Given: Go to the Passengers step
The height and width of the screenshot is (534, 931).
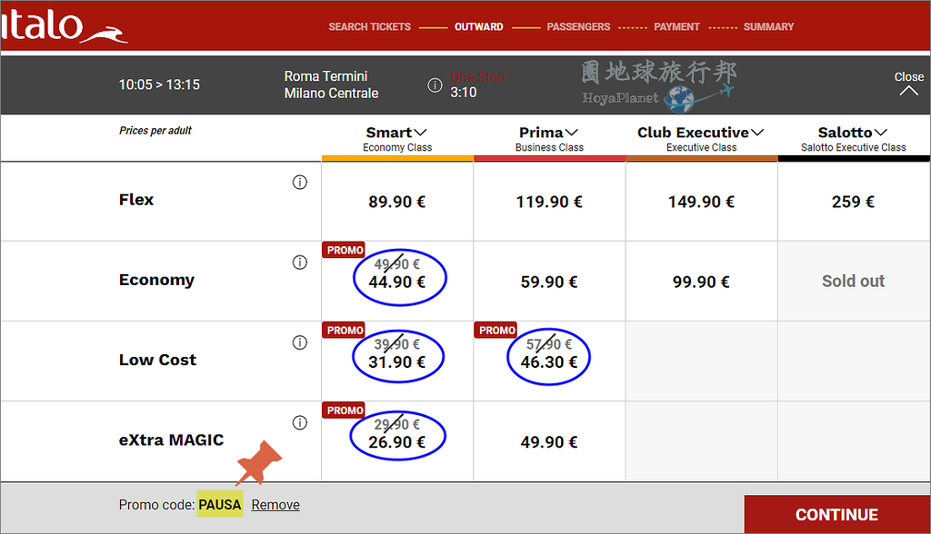Looking at the screenshot, I should [x=578, y=26].
